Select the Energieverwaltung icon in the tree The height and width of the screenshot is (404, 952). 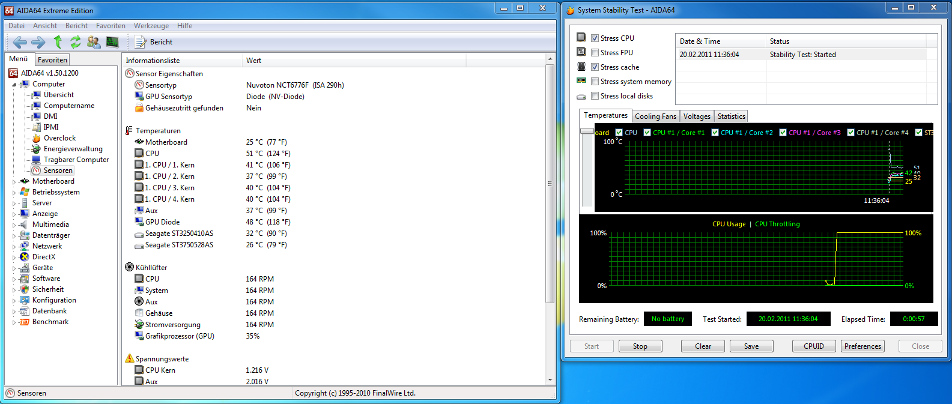click(x=36, y=149)
